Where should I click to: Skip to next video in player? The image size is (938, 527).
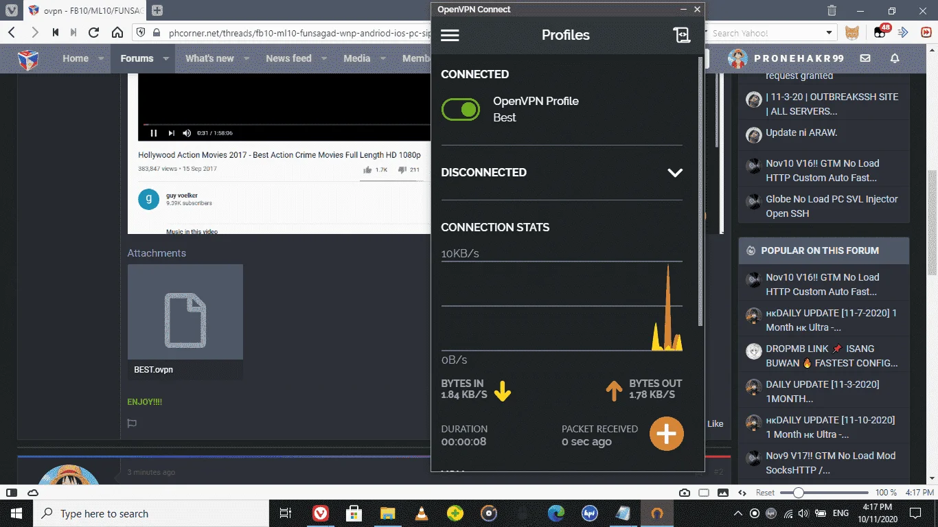[172, 133]
